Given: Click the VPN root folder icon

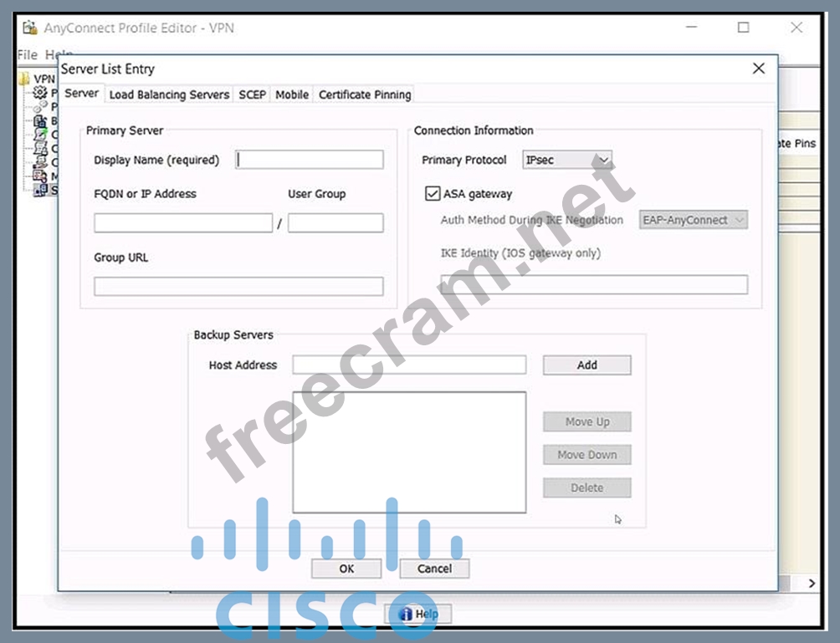Looking at the screenshot, I should (24, 79).
